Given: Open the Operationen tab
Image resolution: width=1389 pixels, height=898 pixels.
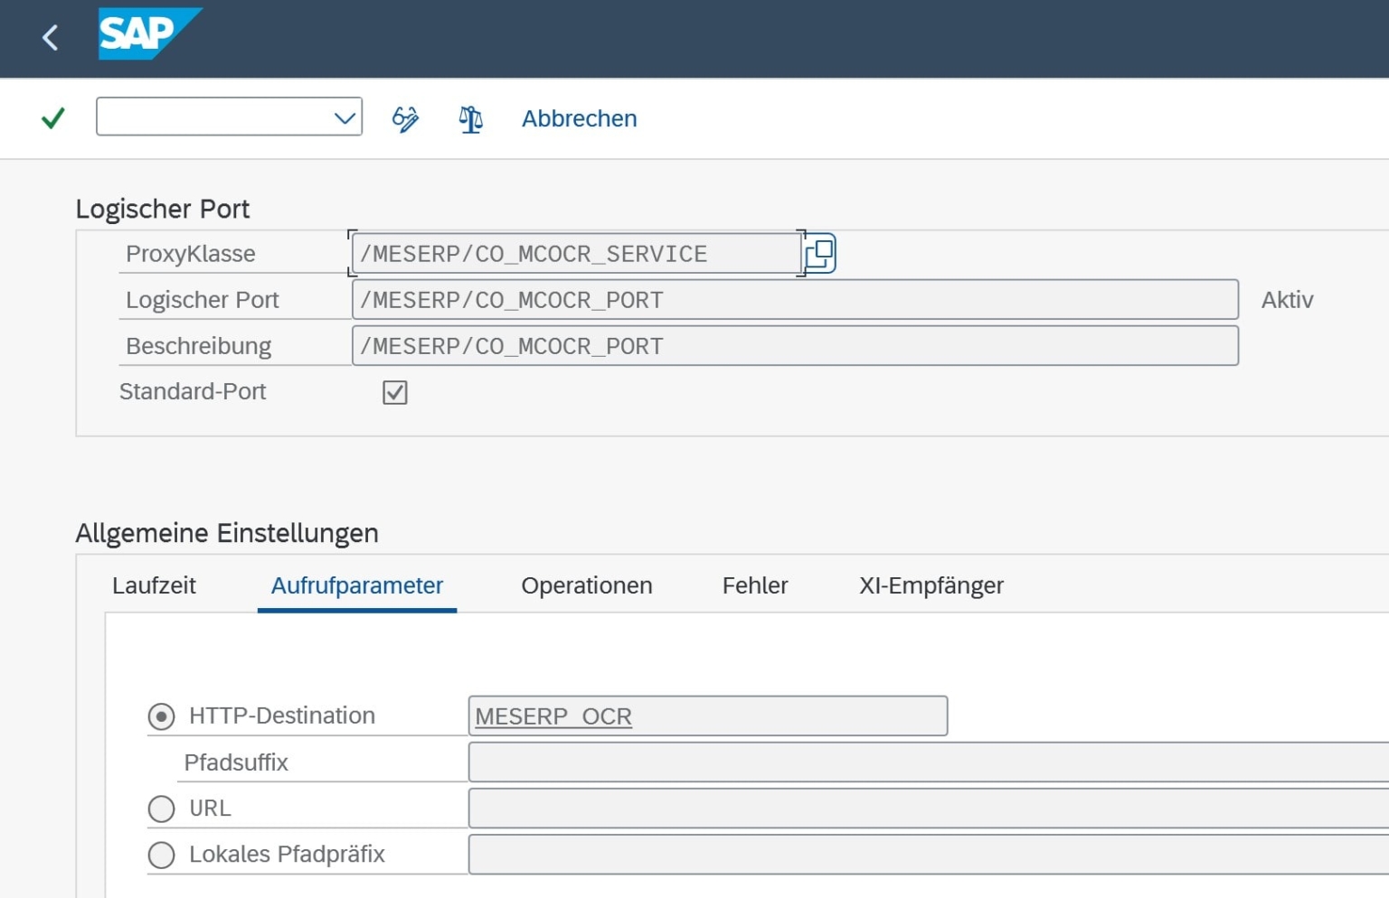Looking at the screenshot, I should tap(586, 585).
